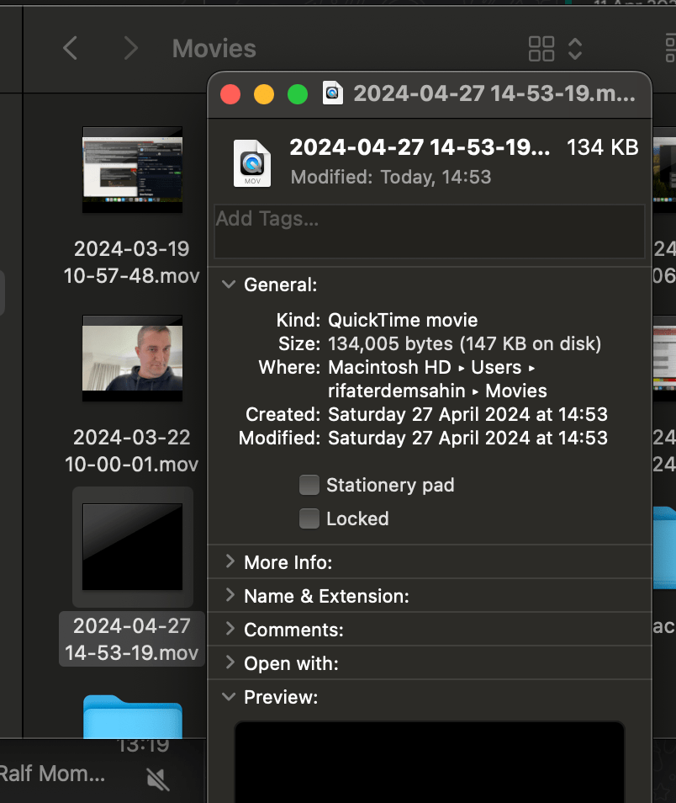
Task: Expand the Name & Extension section
Action: point(230,596)
